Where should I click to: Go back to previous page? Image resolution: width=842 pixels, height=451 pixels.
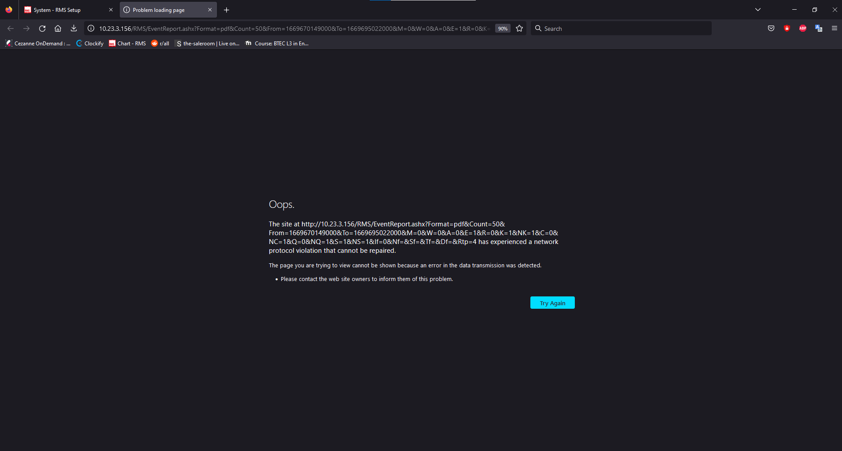pos(11,28)
